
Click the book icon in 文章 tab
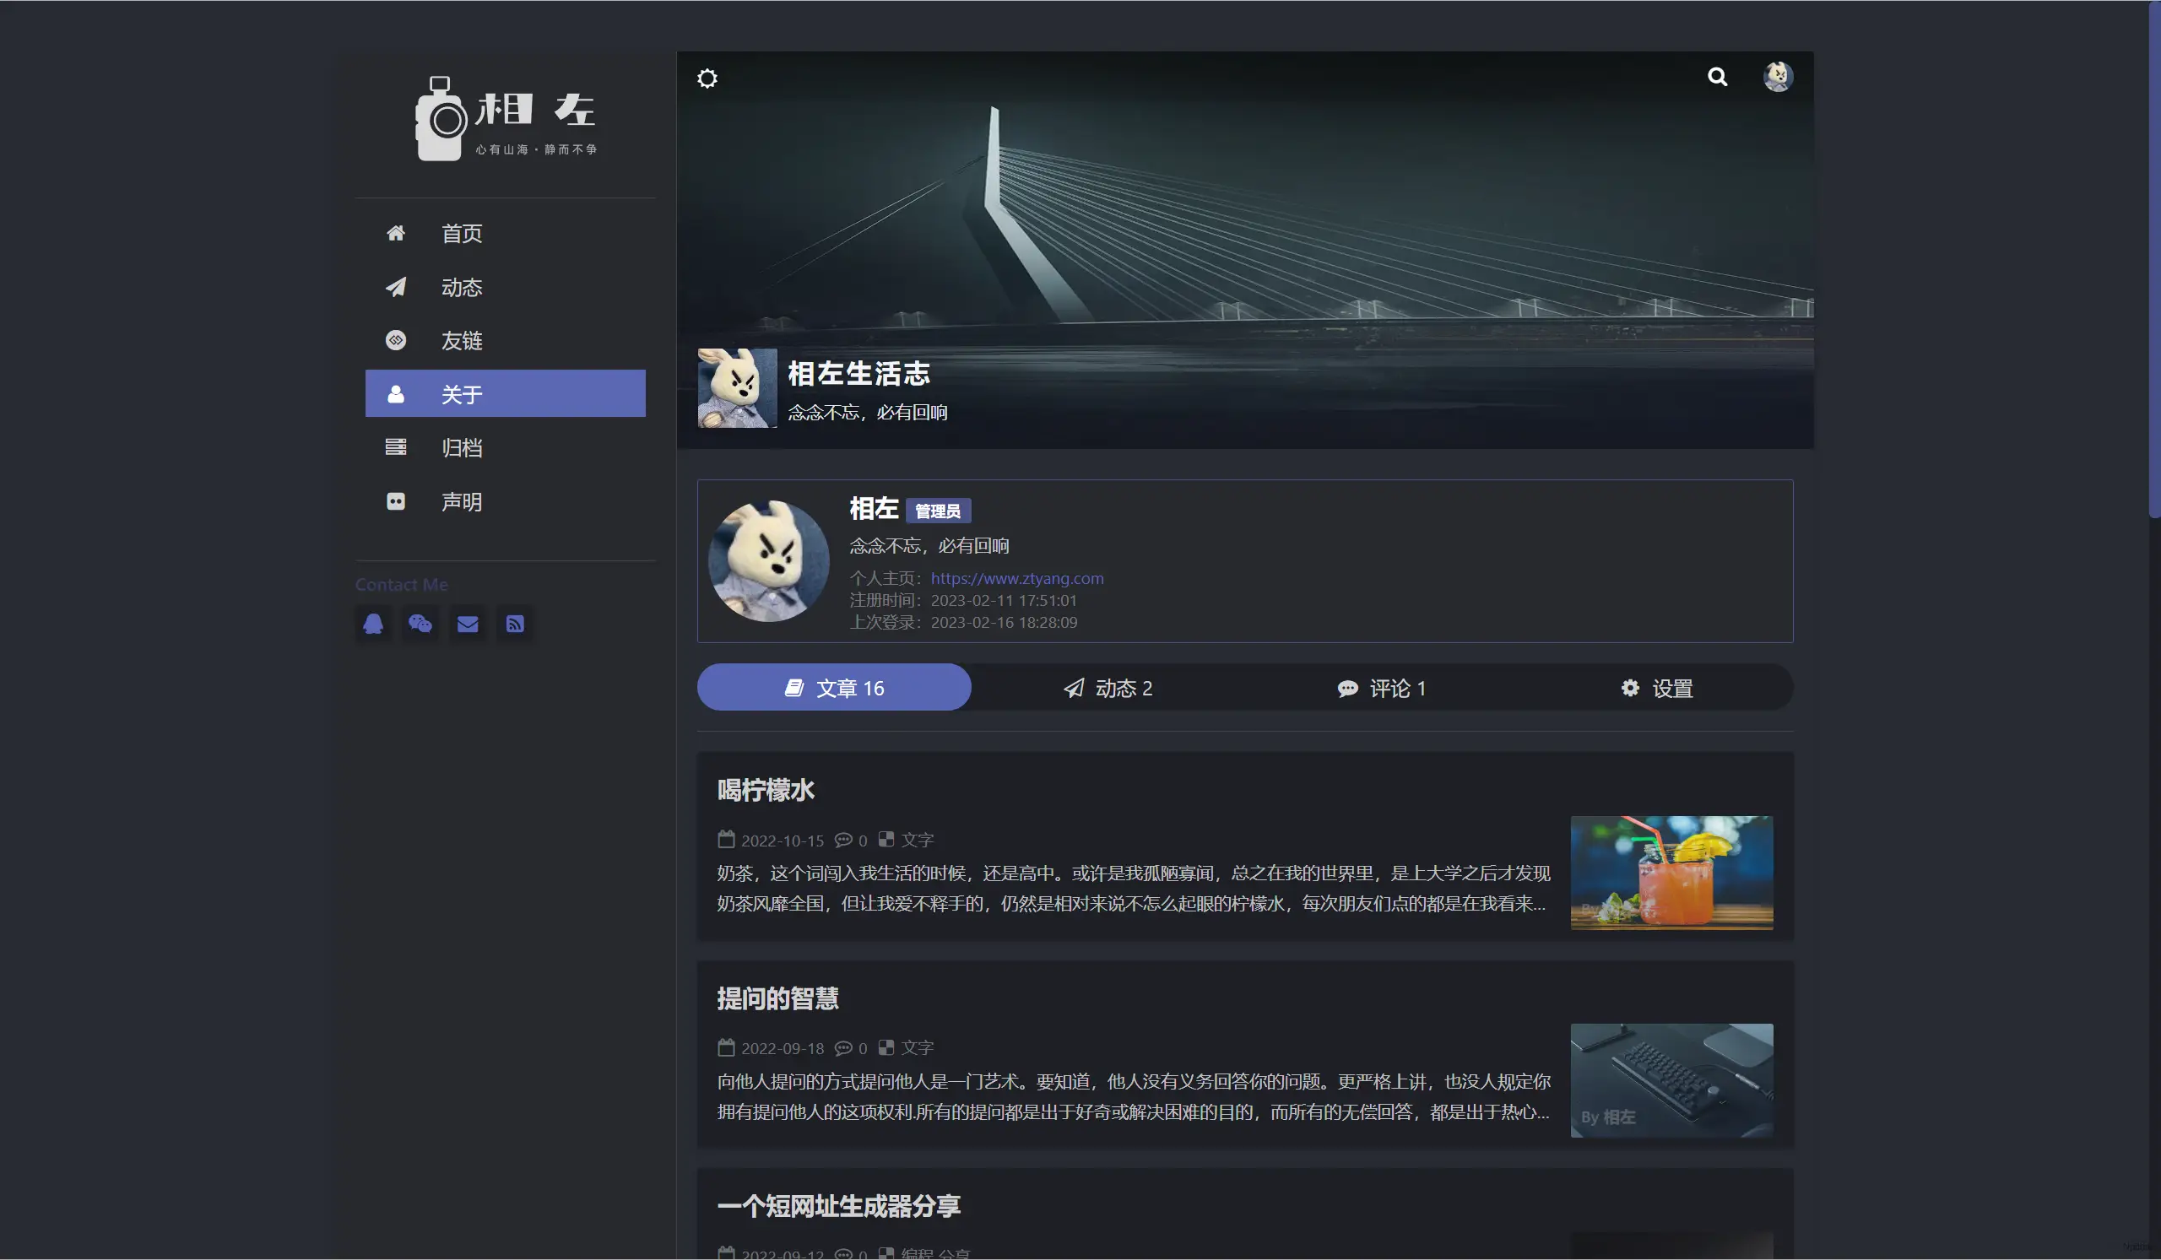pos(794,688)
